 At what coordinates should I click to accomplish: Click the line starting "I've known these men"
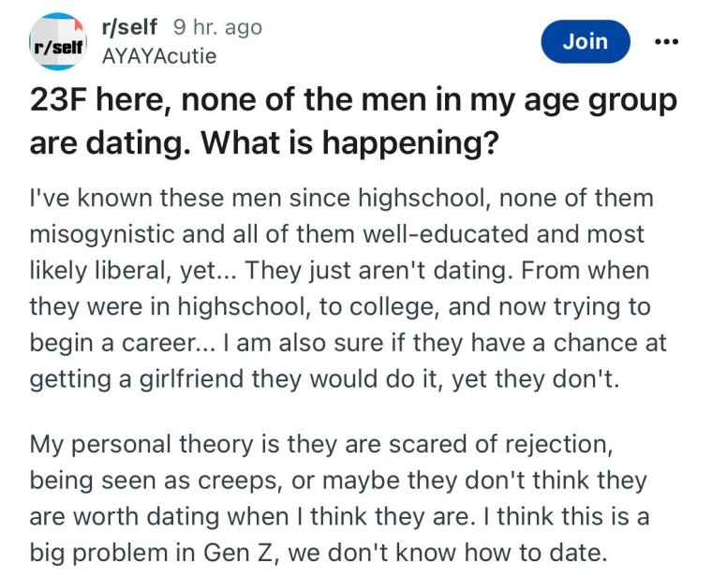[x=341, y=199]
